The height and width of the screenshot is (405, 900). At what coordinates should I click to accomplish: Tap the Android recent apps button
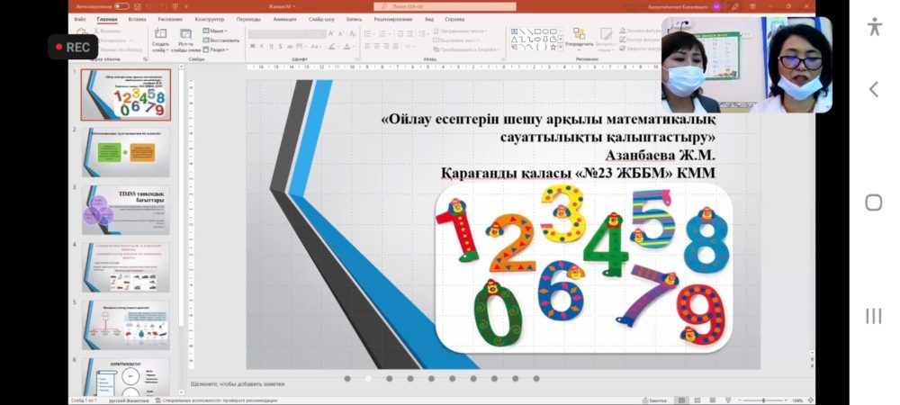(874, 316)
